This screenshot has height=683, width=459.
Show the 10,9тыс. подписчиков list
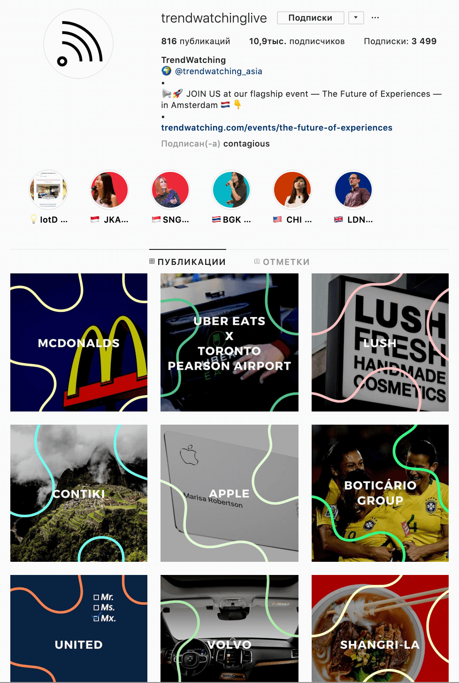pyautogui.click(x=297, y=41)
